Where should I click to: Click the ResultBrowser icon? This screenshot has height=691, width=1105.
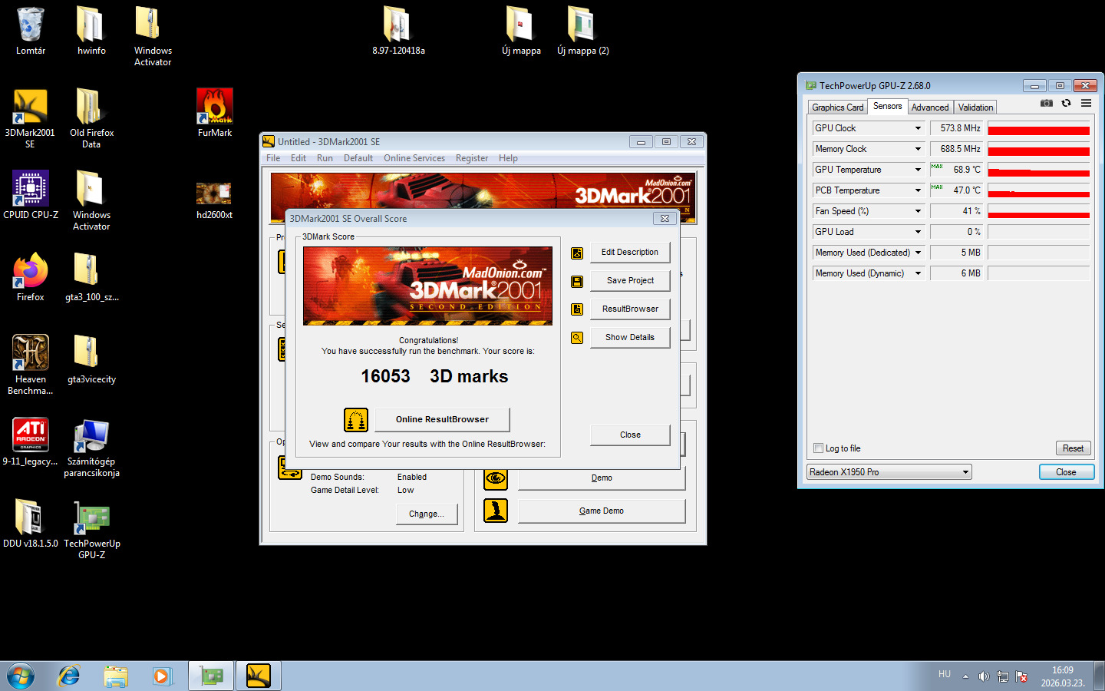577,309
